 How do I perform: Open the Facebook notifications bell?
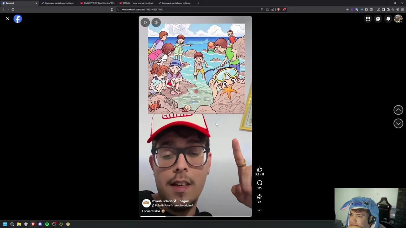pyautogui.click(x=388, y=19)
